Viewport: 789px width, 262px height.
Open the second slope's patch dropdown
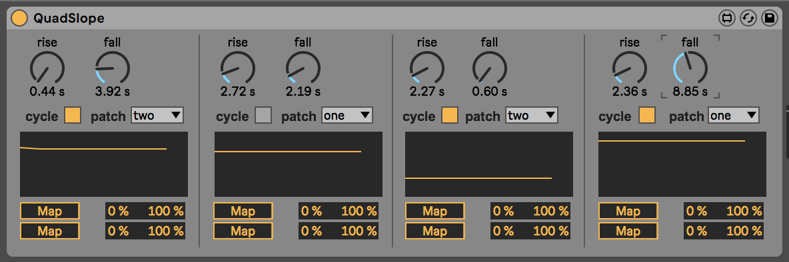coord(347,116)
